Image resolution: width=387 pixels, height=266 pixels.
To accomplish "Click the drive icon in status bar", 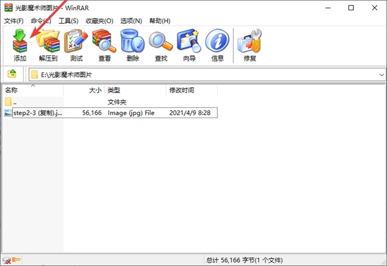I will tap(6, 260).
